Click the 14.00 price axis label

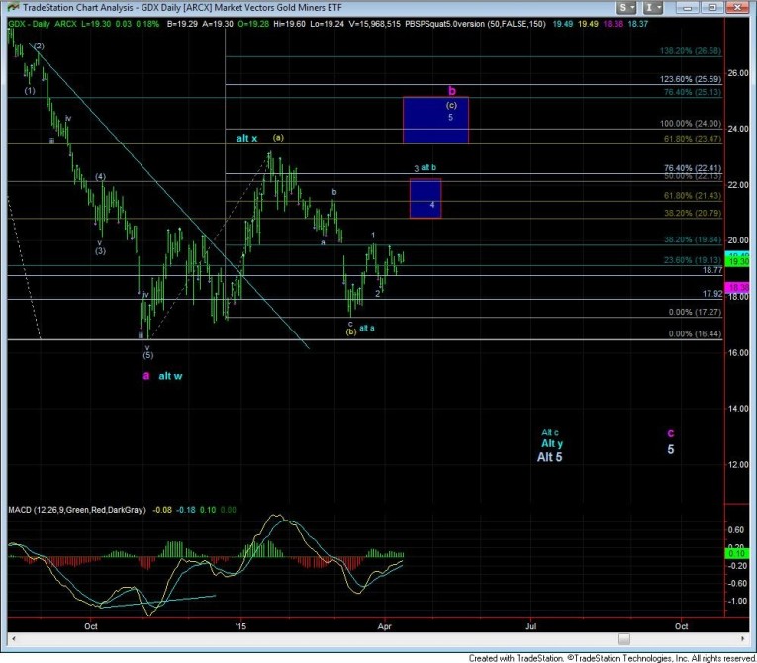coord(738,409)
